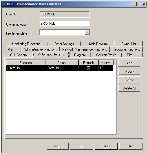Click the Delete All button
The height and width of the screenshot is (154, 148).
tap(129, 88)
